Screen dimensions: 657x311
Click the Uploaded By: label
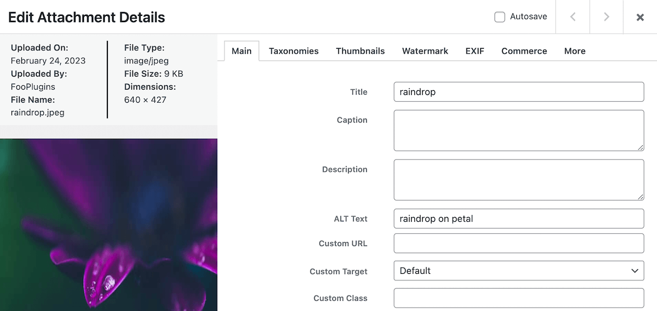[39, 74]
